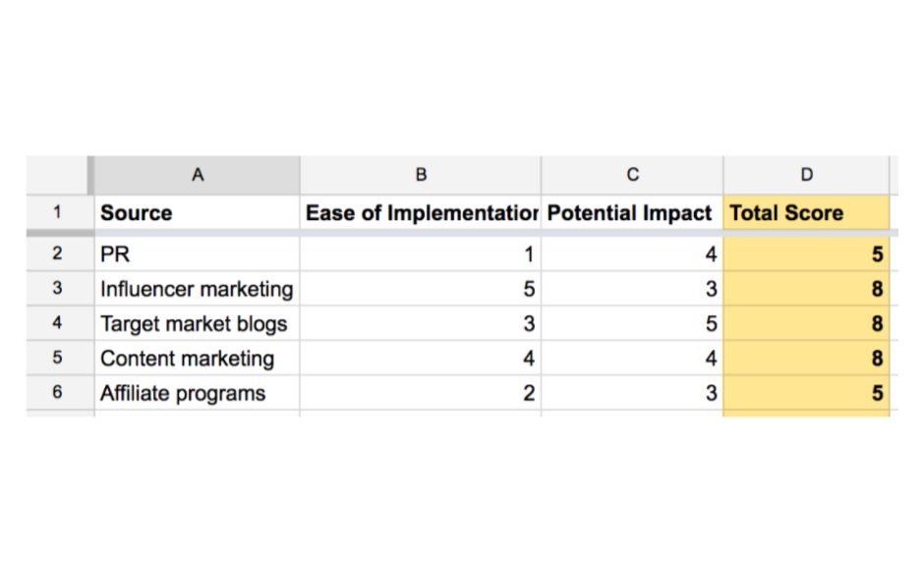Select column C header
The image size is (924, 561).
(632, 175)
